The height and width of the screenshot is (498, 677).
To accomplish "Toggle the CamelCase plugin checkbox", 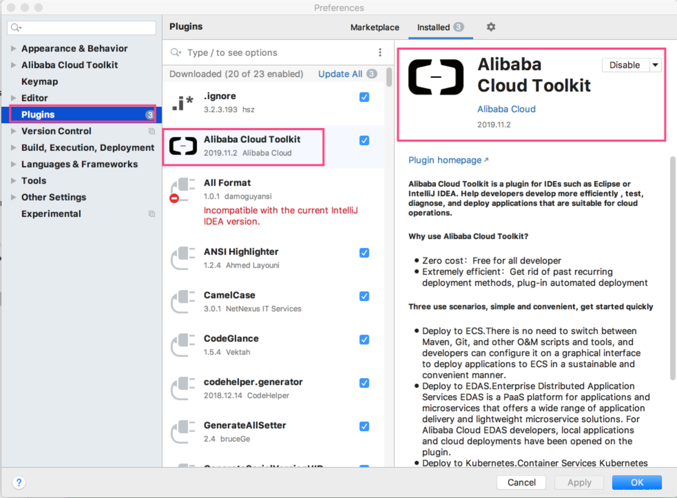I will tap(364, 296).
